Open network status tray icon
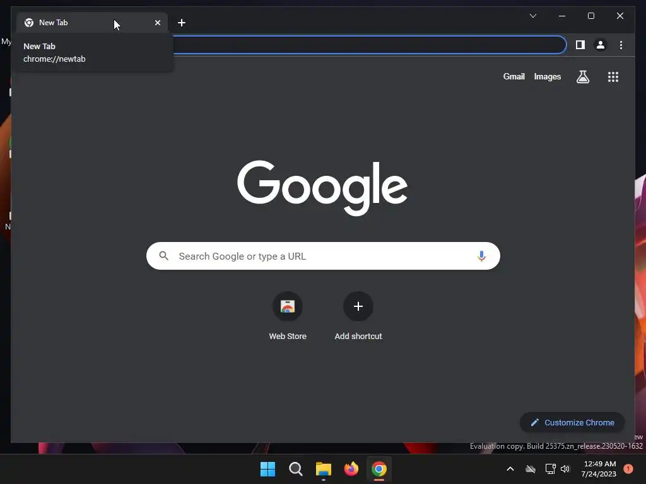The height and width of the screenshot is (484, 646). click(x=550, y=469)
